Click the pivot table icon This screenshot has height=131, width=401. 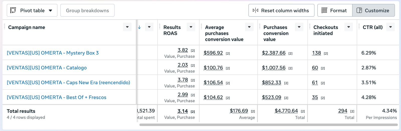point(13,11)
